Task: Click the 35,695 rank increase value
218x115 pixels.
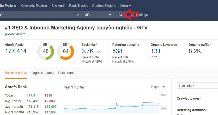Action: point(50,107)
